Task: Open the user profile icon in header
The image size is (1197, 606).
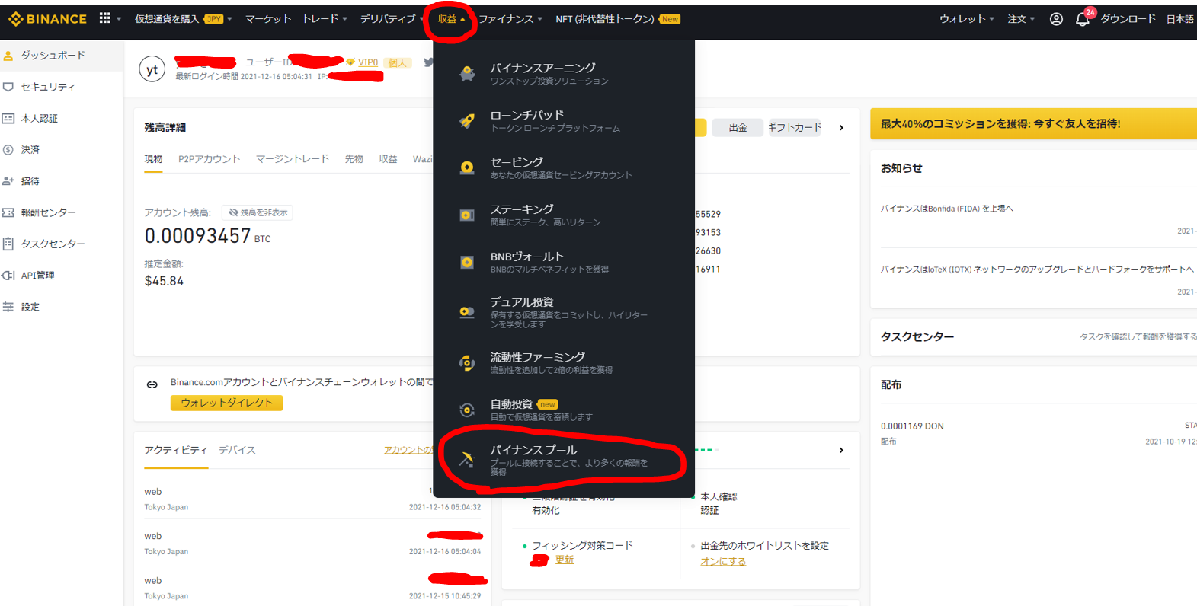Action: tap(1056, 19)
